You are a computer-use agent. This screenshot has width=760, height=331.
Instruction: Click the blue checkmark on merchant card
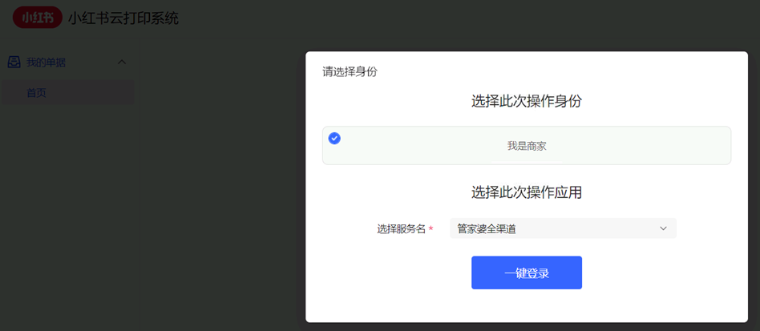(334, 139)
